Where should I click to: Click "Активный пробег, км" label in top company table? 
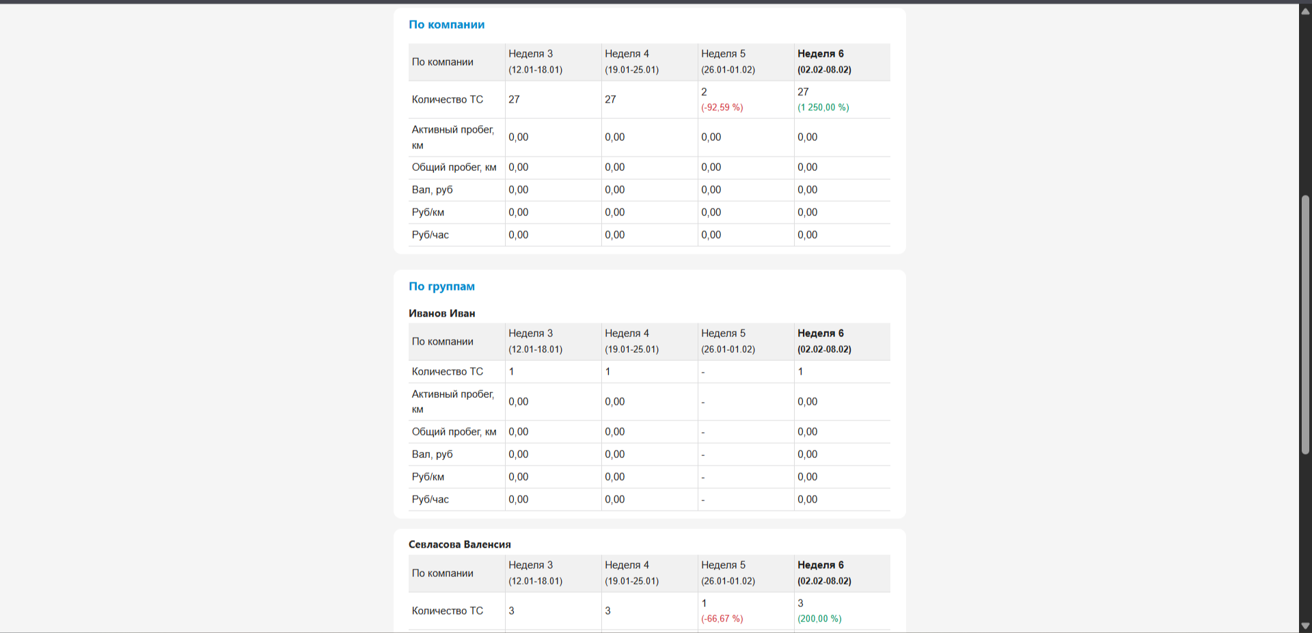452,137
